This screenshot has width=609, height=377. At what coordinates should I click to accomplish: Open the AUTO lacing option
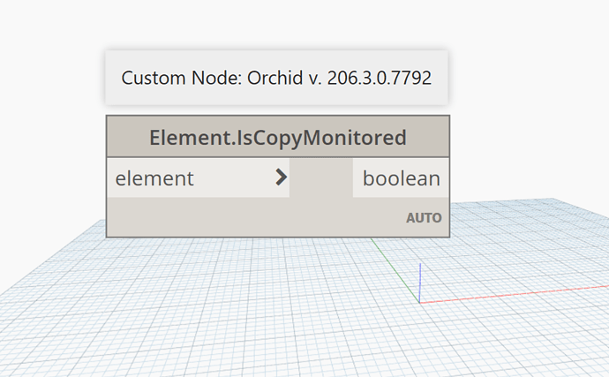point(424,218)
